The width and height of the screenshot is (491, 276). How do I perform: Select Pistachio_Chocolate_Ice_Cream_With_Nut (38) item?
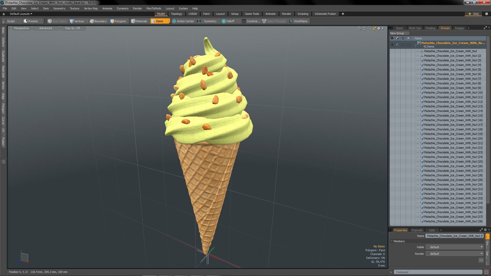[453, 221]
